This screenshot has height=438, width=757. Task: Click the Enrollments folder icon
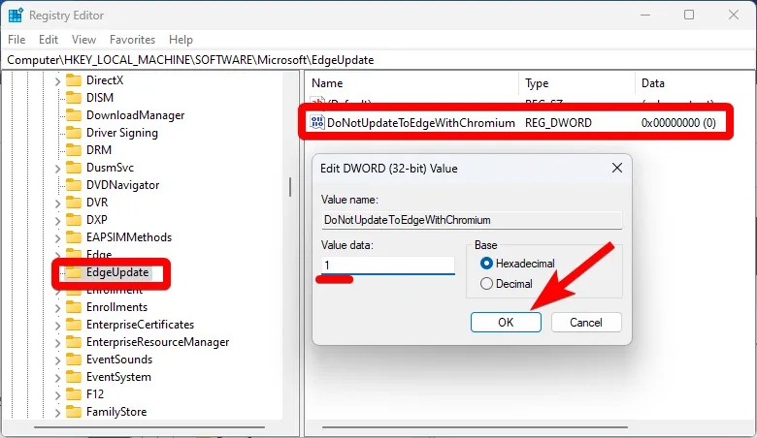pos(74,307)
